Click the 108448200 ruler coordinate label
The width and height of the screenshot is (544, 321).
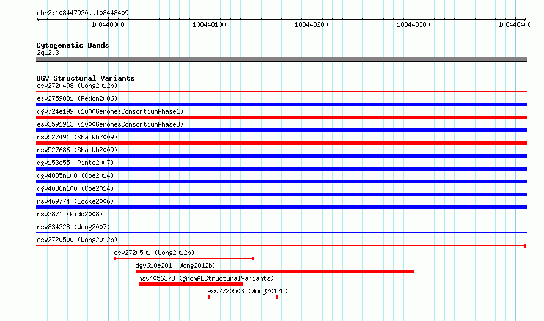(311, 24)
